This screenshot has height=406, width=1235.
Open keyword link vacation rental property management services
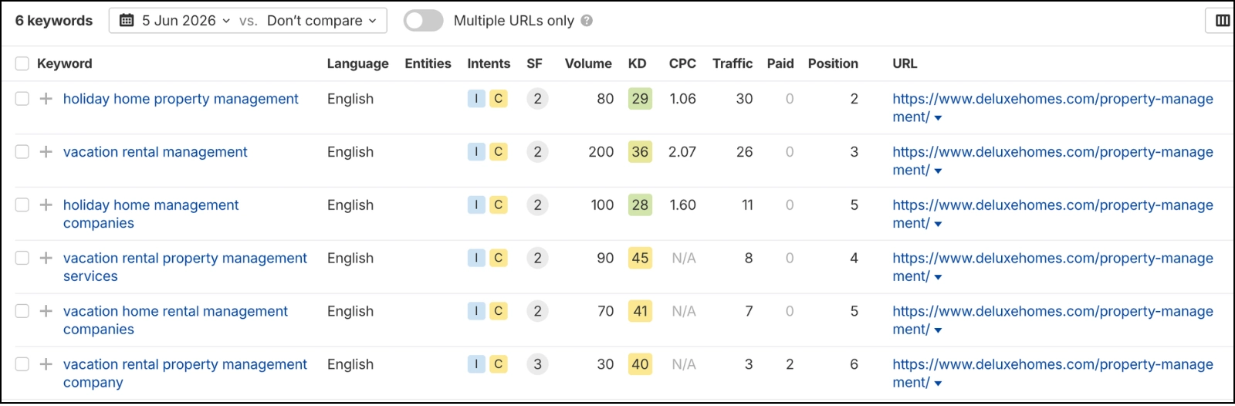pos(185,267)
